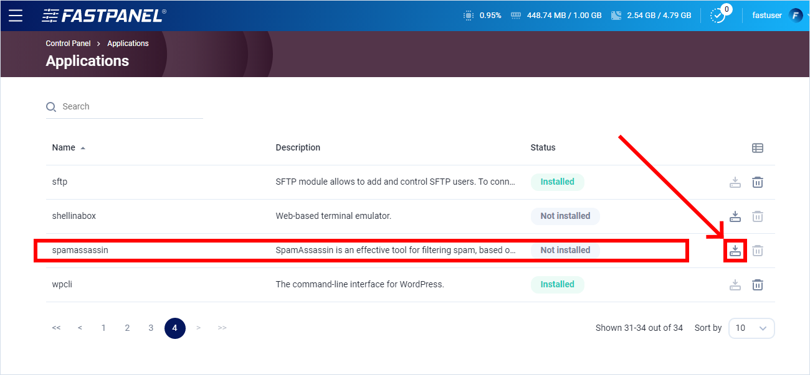Trash icon in spamassassin row
Screen dimensions: 810x375
(758, 251)
